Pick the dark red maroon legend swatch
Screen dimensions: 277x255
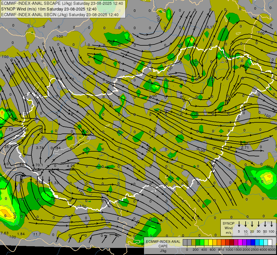coord(232,242)
